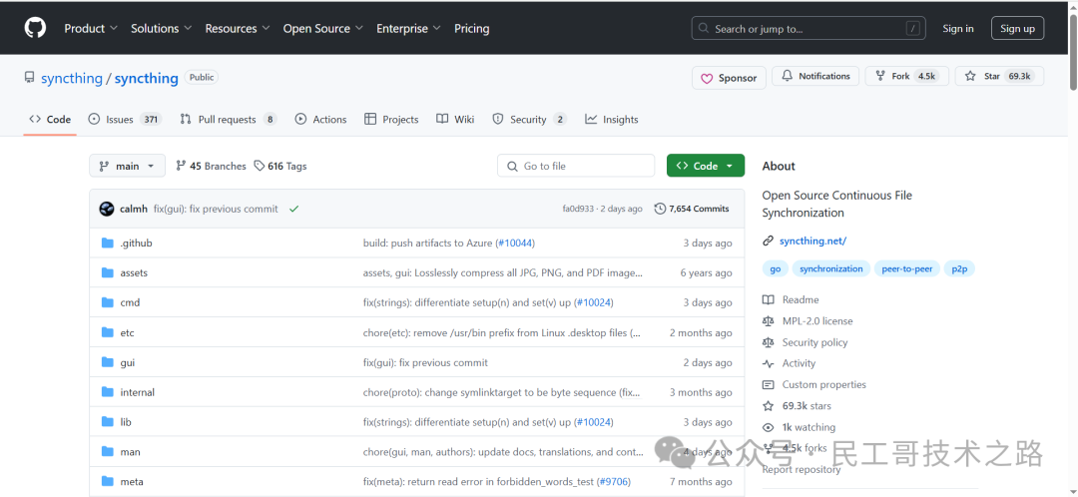Click the Activity pulse icon
The height and width of the screenshot is (497, 1078).
(768, 363)
